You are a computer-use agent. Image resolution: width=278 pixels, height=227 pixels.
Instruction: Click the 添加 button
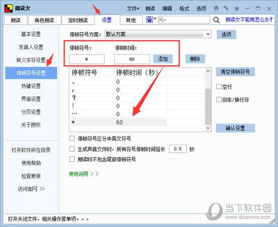point(163,59)
